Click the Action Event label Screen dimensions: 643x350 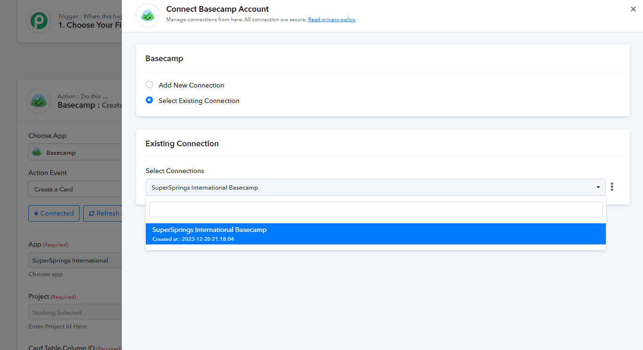tap(48, 173)
